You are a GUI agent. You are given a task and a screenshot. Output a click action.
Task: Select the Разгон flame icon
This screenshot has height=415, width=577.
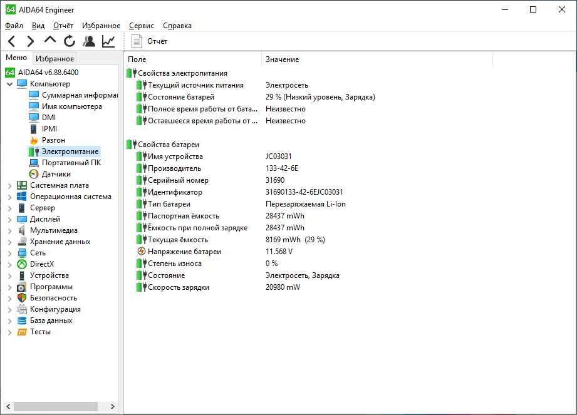click(x=34, y=140)
